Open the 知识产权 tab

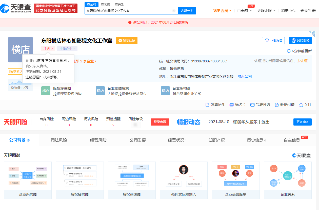pyautogui.click(x=217, y=140)
